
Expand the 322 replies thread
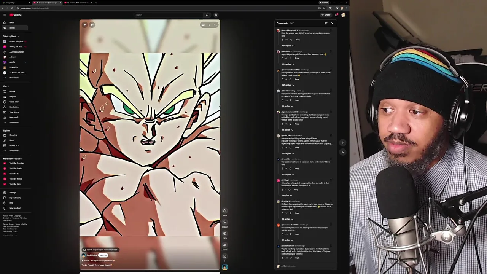tap(288, 153)
